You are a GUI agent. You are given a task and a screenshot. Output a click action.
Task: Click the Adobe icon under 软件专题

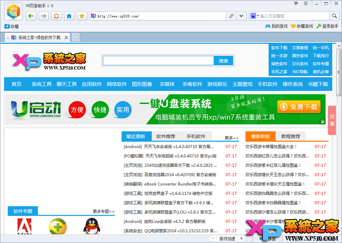pyautogui.click(x=24, y=226)
